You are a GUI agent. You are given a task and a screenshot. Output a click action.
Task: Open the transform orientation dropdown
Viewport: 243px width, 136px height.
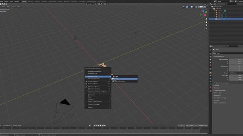coord(90,4)
